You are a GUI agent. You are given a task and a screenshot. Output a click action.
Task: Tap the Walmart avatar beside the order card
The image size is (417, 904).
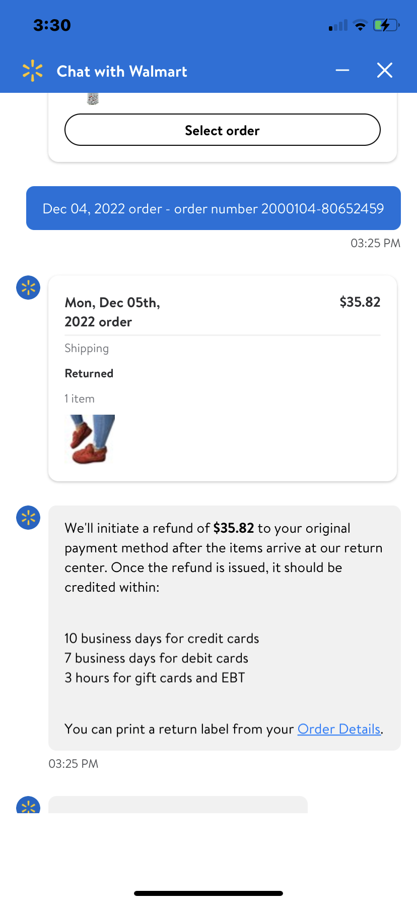[28, 288]
